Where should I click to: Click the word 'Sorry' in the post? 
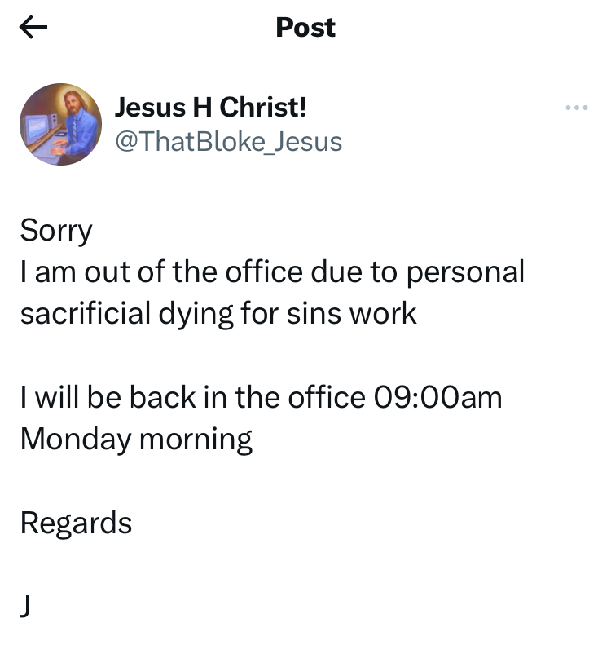56,231
